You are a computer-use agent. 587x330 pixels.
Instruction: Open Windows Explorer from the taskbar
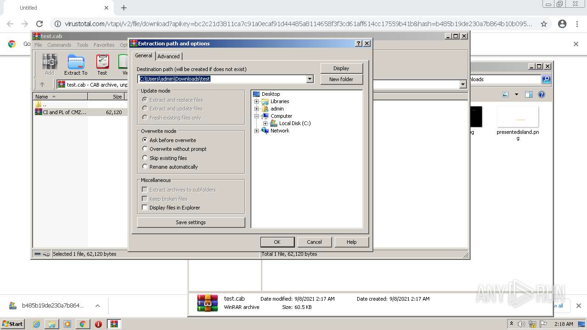click(52, 324)
